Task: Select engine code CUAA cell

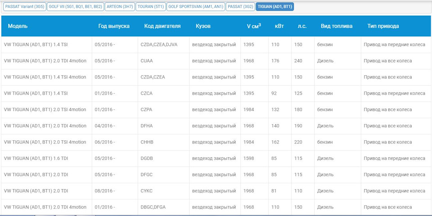Action: click(147, 60)
